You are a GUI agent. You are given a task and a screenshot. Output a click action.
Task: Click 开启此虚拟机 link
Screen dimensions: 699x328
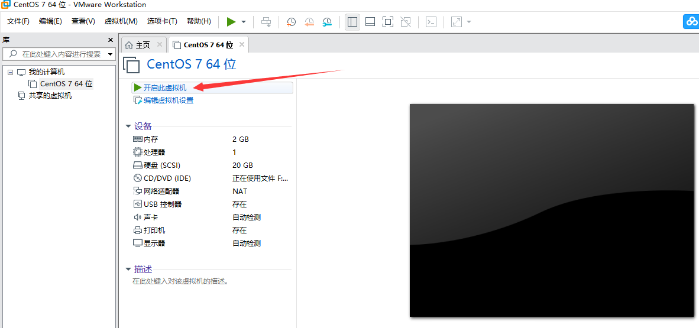point(165,88)
